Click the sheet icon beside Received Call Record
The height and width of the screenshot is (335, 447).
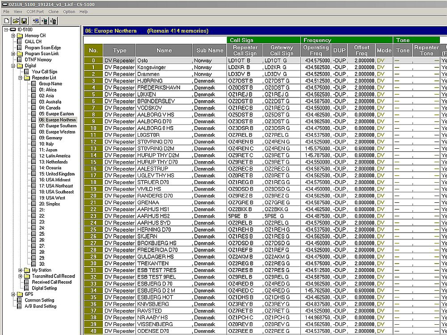27,282
